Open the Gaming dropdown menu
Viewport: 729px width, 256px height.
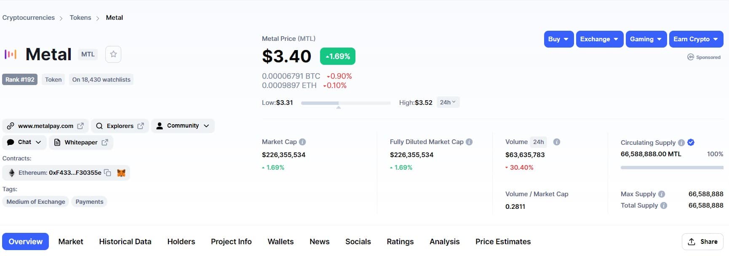click(646, 39)
